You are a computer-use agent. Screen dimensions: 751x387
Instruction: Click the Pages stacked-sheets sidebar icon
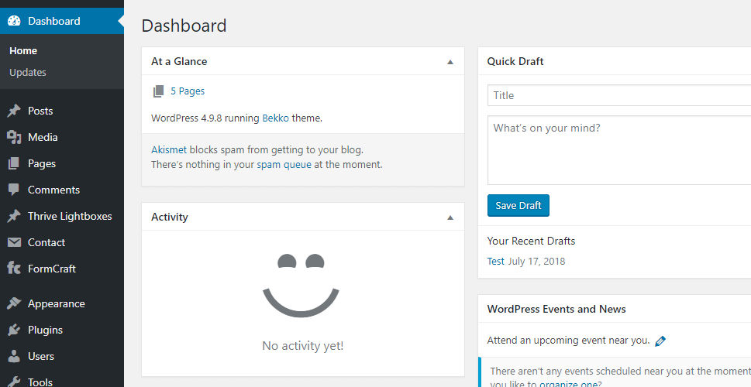pyautogui.click(x=14, y=163)
